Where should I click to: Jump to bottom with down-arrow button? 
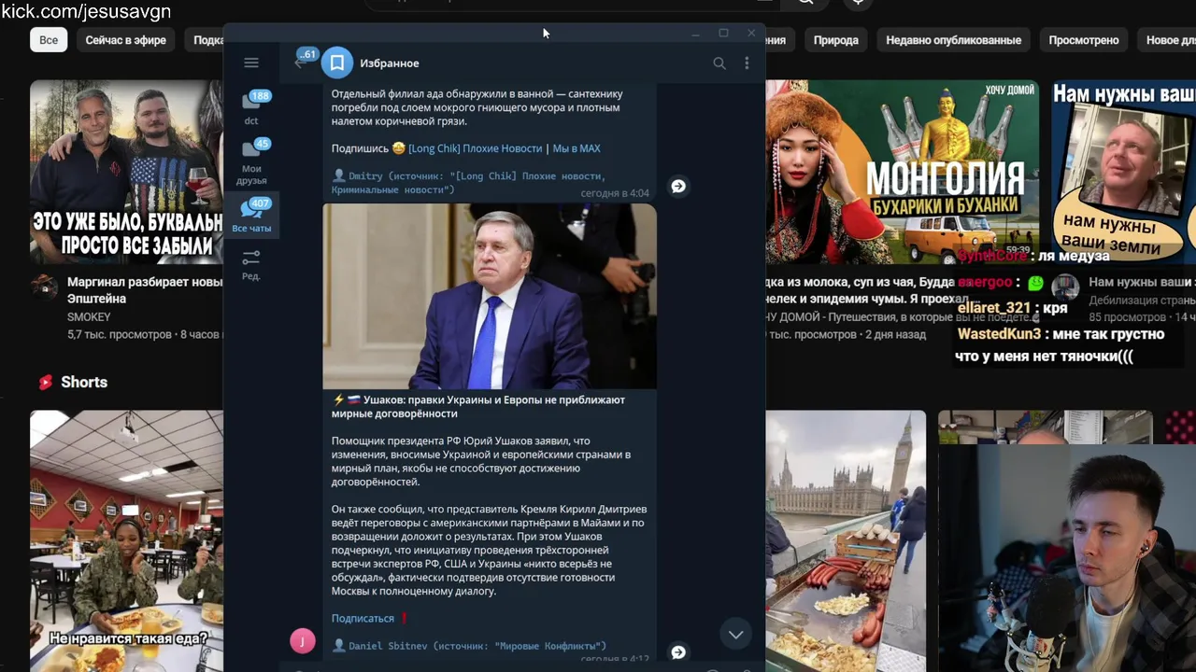pos(736,635)
